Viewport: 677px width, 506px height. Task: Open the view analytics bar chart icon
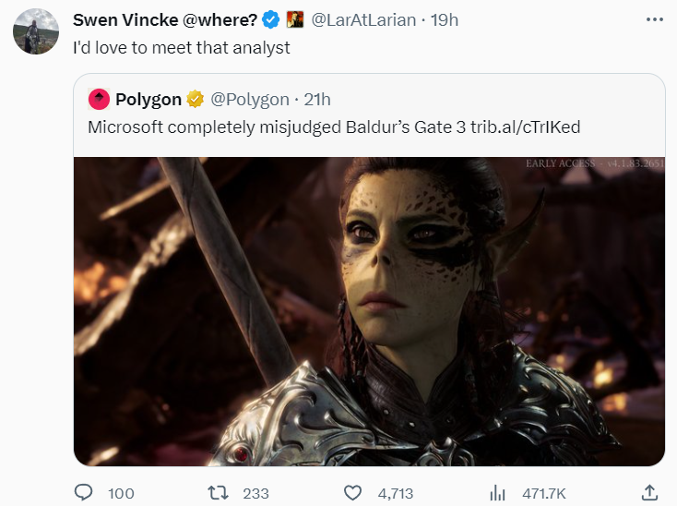[x=497, y=492]
